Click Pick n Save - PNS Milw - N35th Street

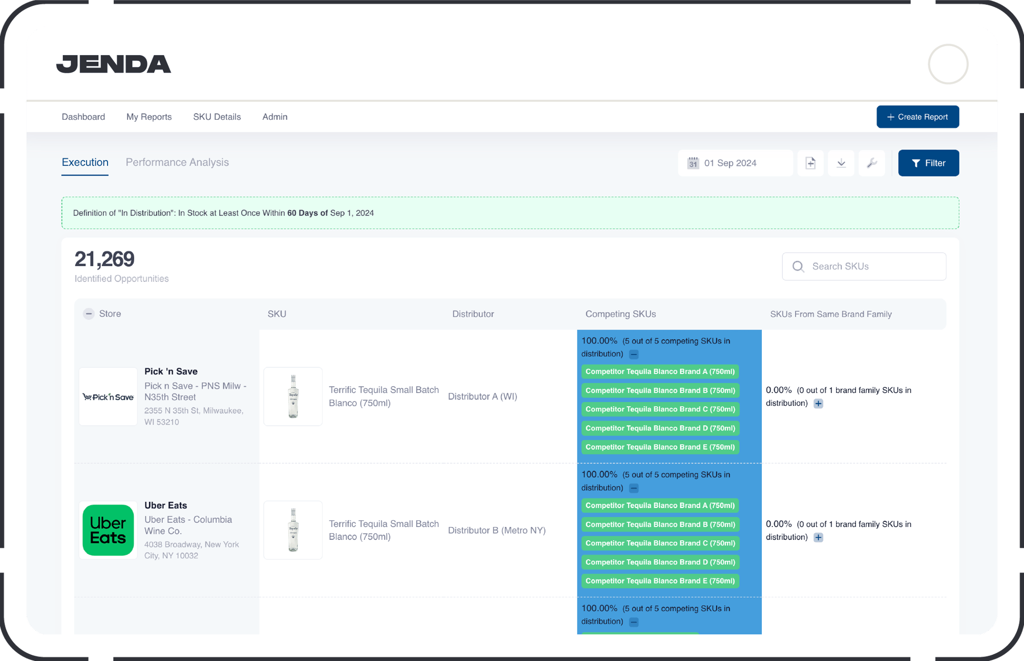(196, 391)
